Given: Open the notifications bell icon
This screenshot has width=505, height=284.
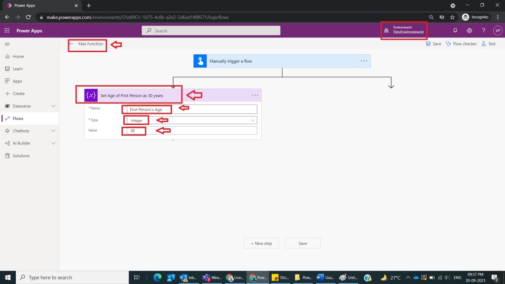Looking at the screenshot, I should point(455,31).
